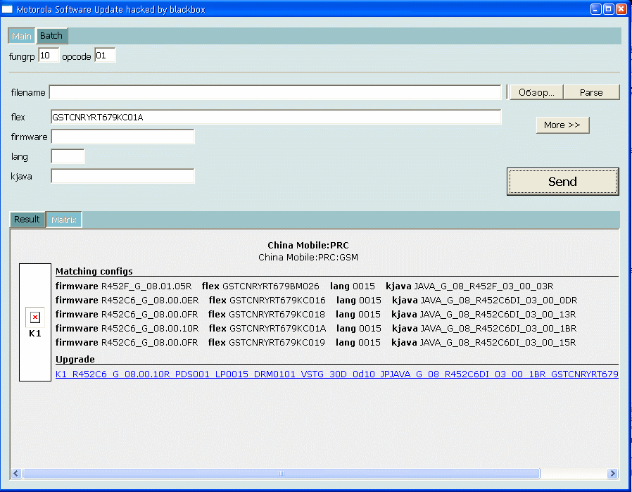Switch to the Main tab
This screenshot has width=632, height=492.
pos(22,36)
